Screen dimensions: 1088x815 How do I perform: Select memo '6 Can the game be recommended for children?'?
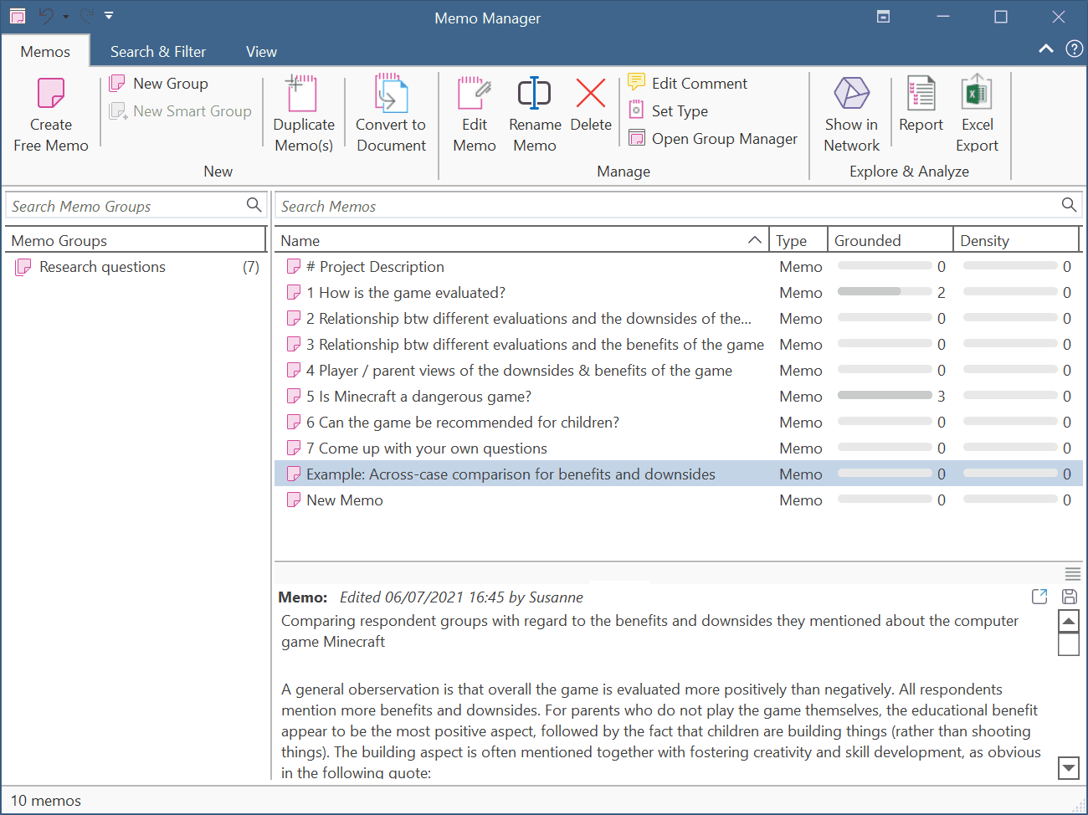679,423
